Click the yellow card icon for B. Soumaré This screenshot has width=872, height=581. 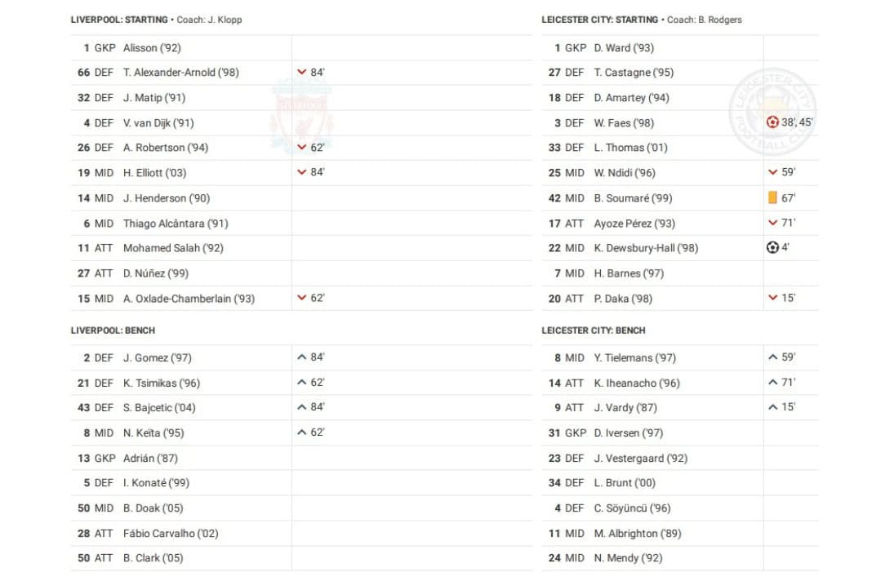(x=772, y=197)
